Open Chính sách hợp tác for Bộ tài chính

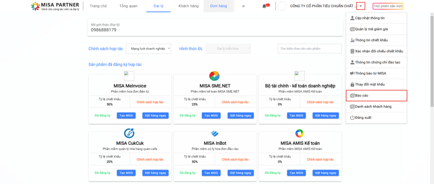[320, 102]
